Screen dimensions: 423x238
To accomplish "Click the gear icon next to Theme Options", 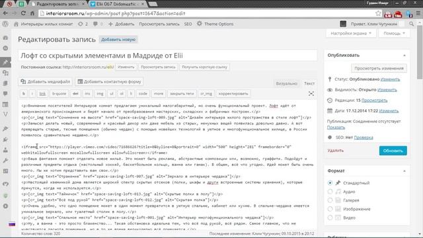I will click(x=200, y=24).
